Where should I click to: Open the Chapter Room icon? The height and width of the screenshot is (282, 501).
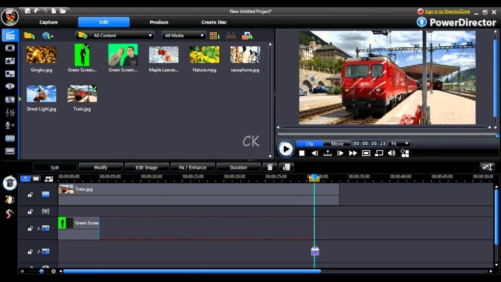pos(9,138)
